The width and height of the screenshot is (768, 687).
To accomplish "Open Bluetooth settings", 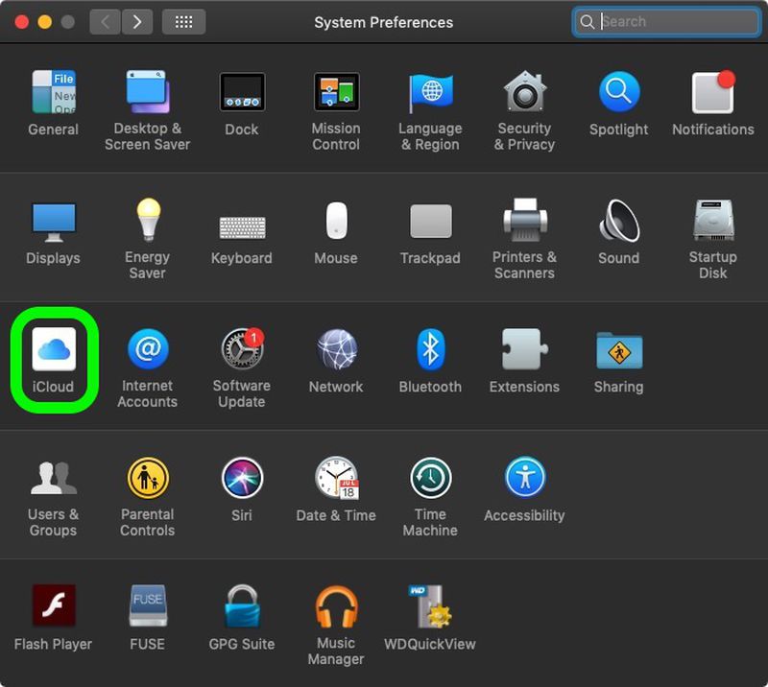I will coord(430,350).
